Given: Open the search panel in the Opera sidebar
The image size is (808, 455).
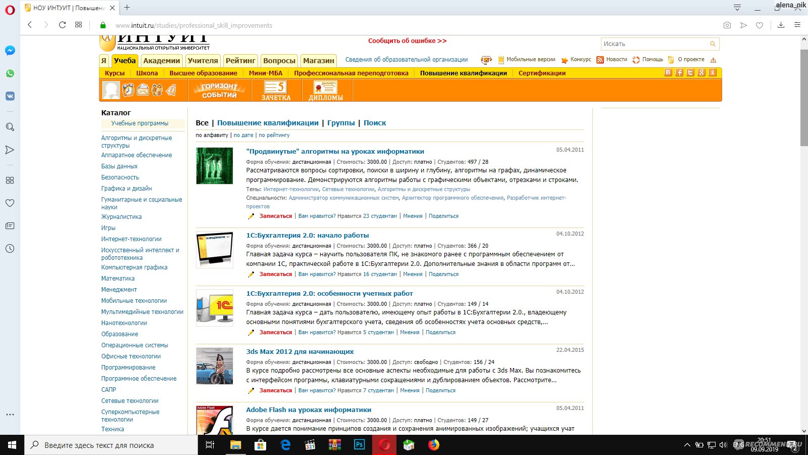Looking at the screenshot, I should (x=10, y=127).
